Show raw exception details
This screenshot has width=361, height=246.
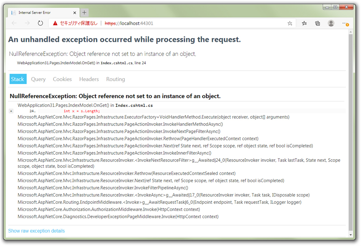tap(36, 231)
